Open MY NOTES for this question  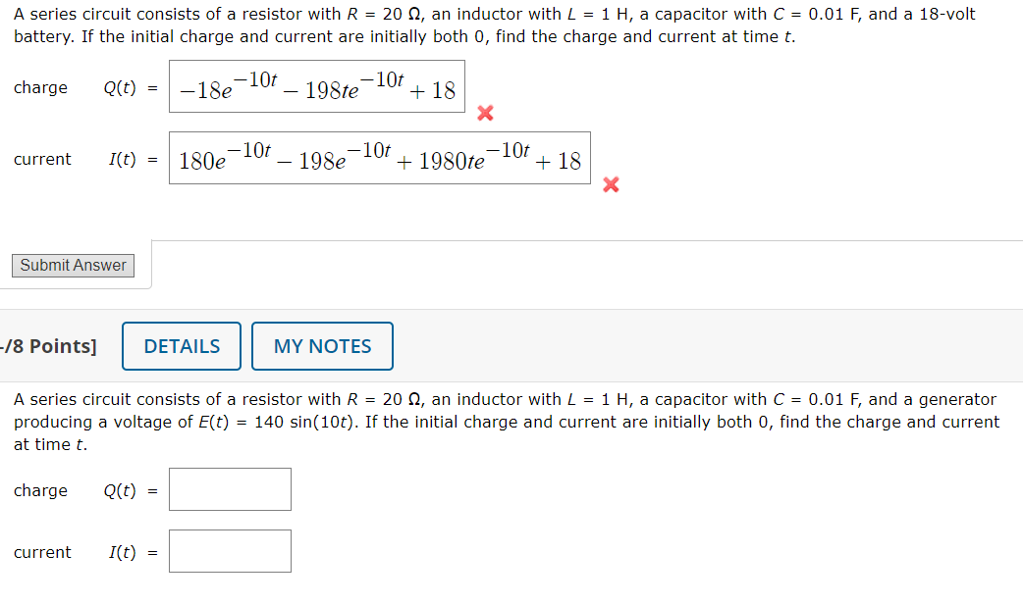pyautogui.click(x=322, y=345)
